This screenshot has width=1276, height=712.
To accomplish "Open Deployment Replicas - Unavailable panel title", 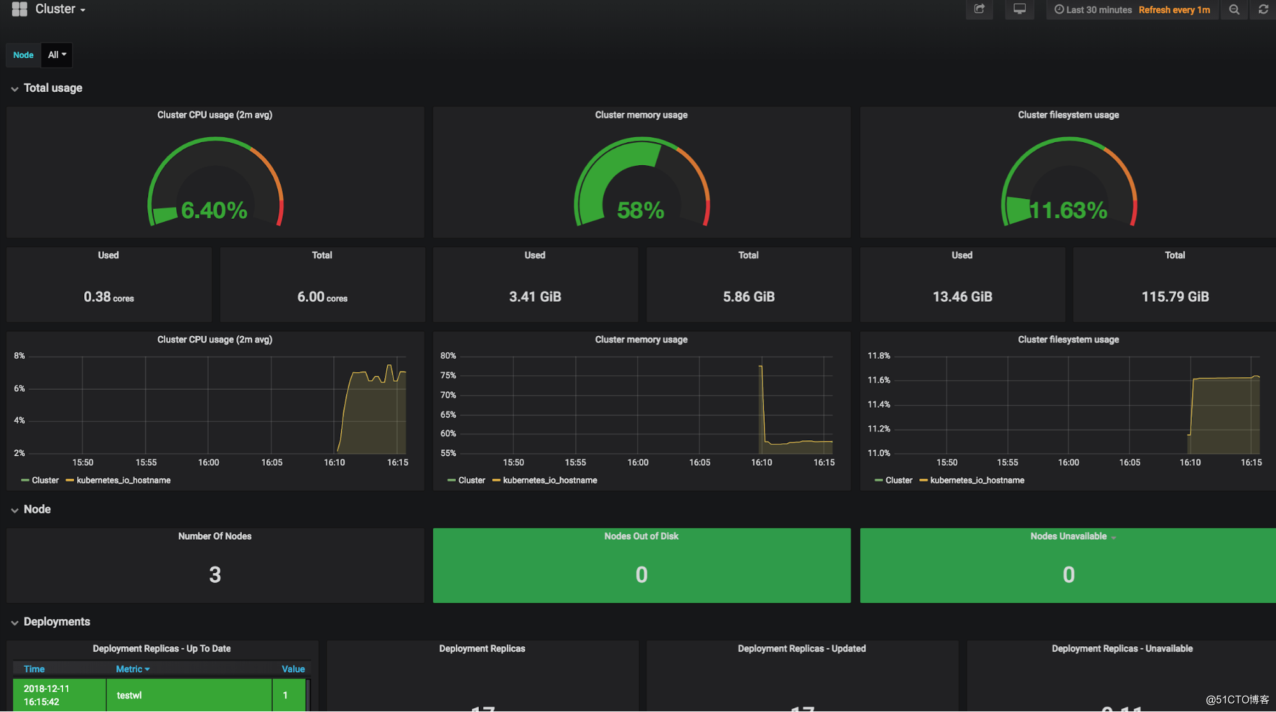I will click(1122, 648).
